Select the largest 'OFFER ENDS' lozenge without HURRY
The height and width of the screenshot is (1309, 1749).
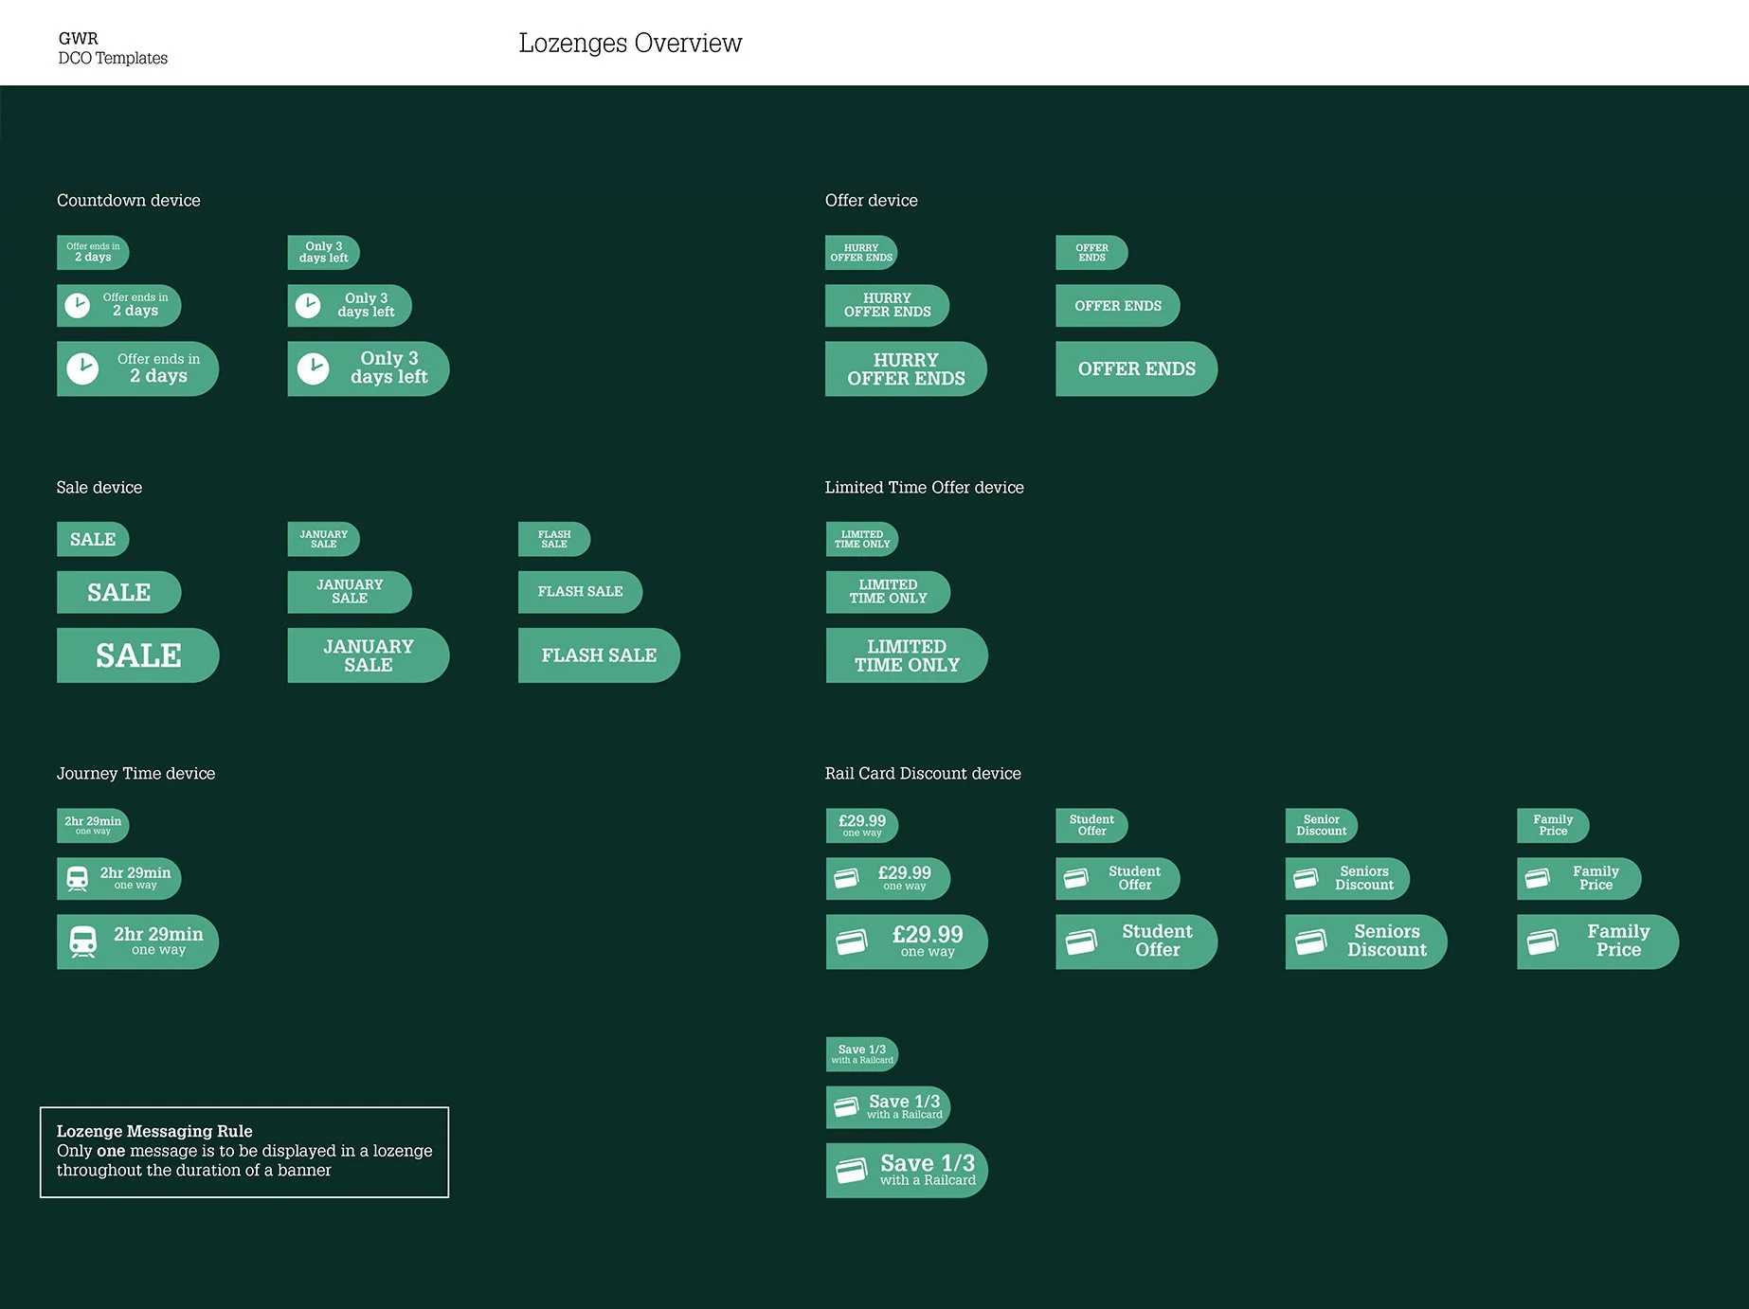1137,368
